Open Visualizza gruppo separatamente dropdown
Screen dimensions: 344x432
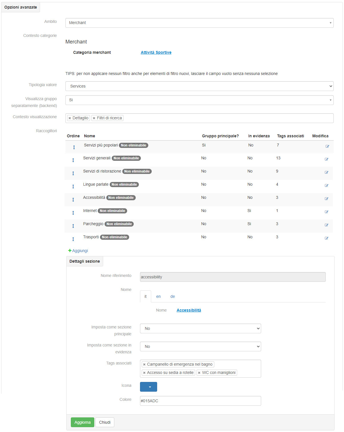point(199,100)
